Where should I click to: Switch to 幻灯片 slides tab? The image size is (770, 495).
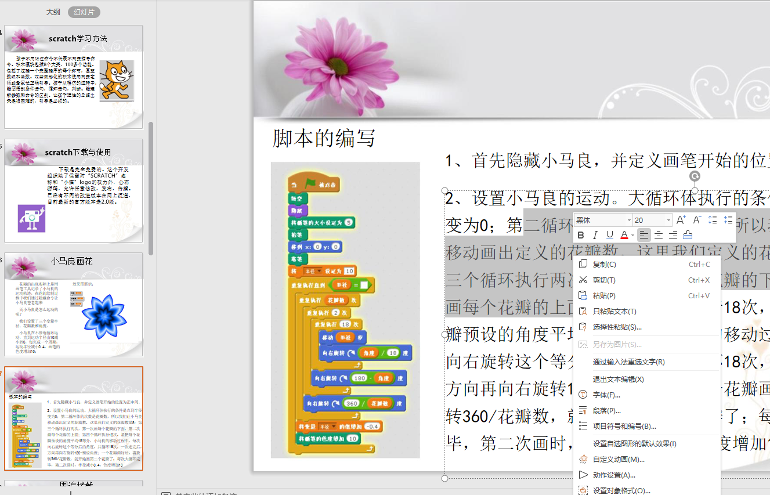click(x=84, y=12)
